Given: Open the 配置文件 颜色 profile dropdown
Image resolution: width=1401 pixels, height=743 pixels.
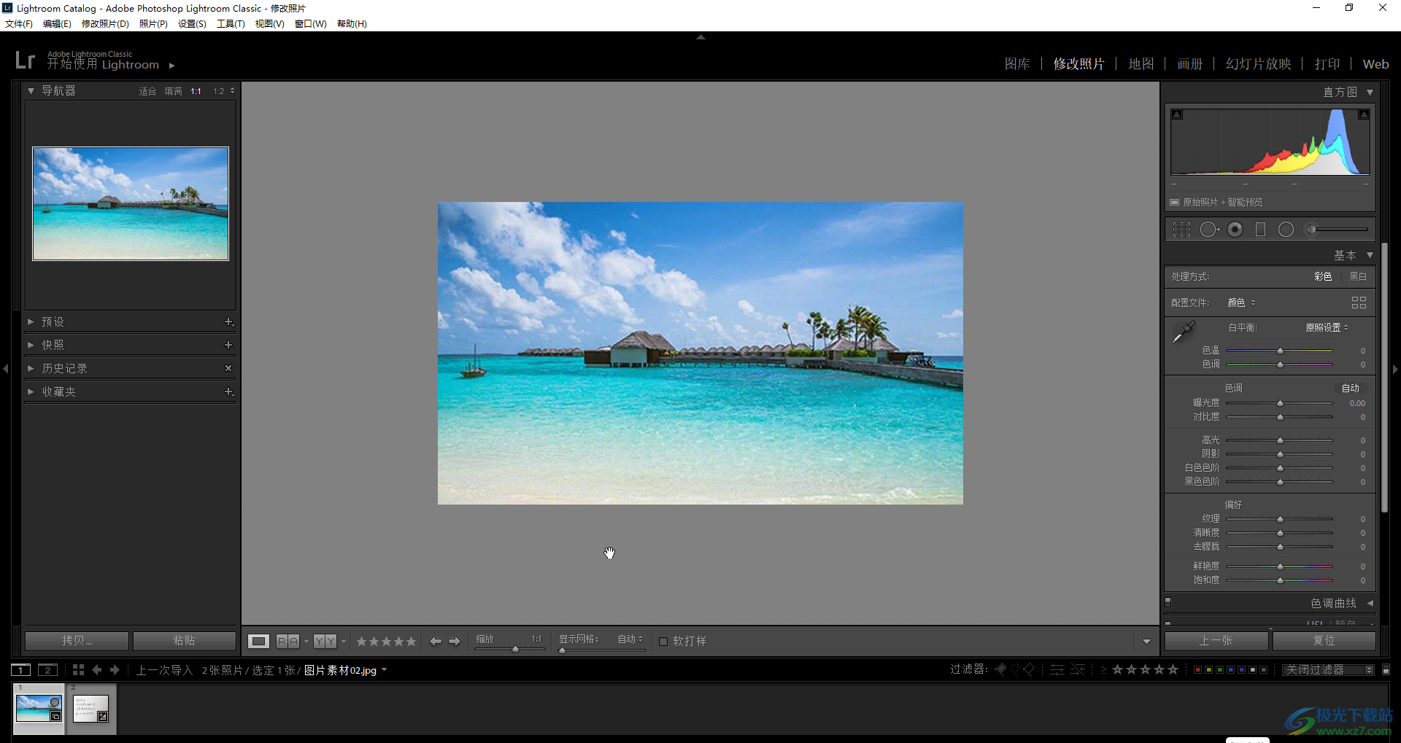Looking at the screenshot, I should click(1241, 303).
